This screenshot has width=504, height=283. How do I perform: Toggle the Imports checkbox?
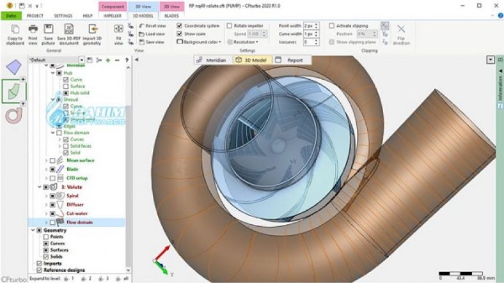39,263
